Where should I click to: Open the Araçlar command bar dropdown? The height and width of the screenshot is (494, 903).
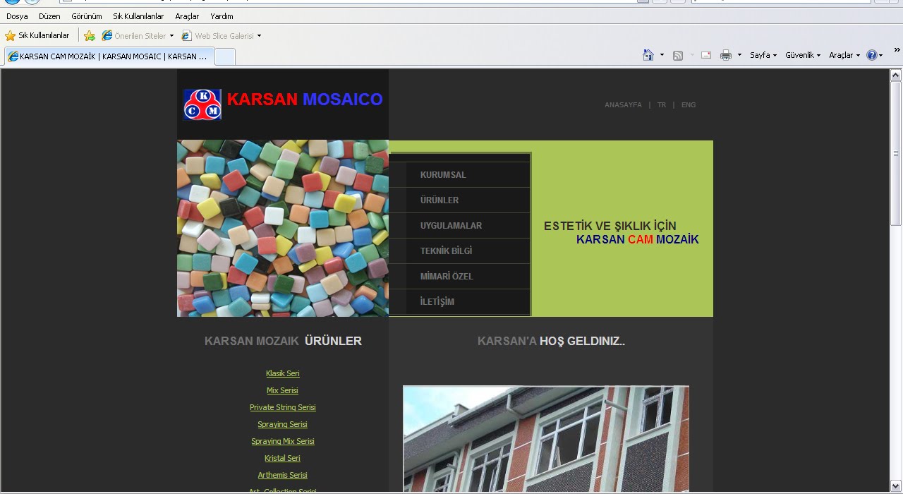(844, 55)
